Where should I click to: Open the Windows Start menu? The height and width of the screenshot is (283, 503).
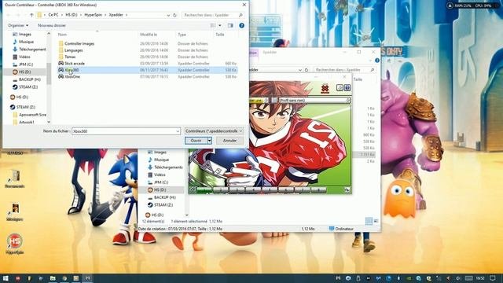(x=6, y=278)
